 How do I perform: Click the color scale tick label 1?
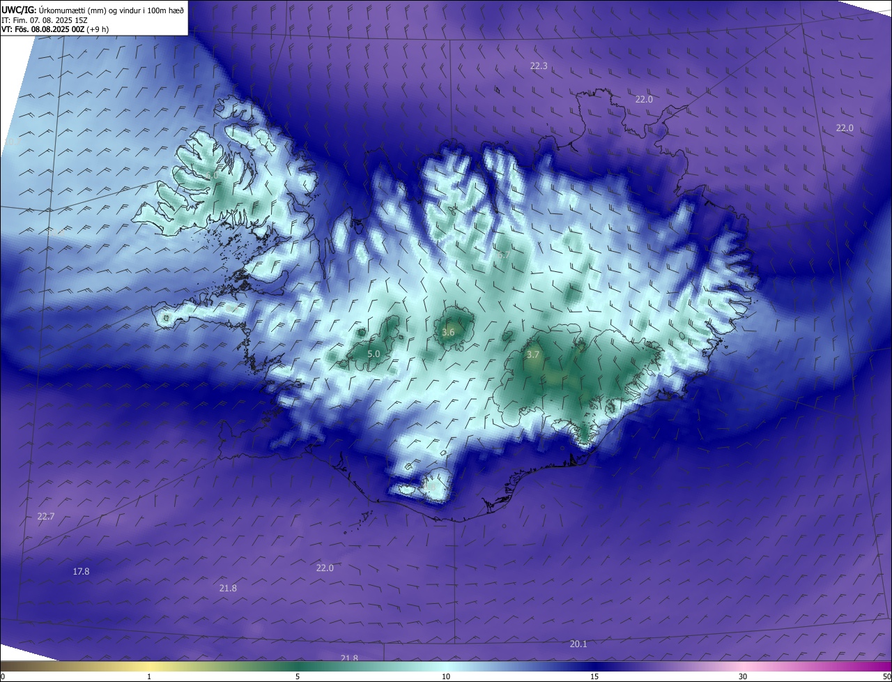[x=149, y=677]
